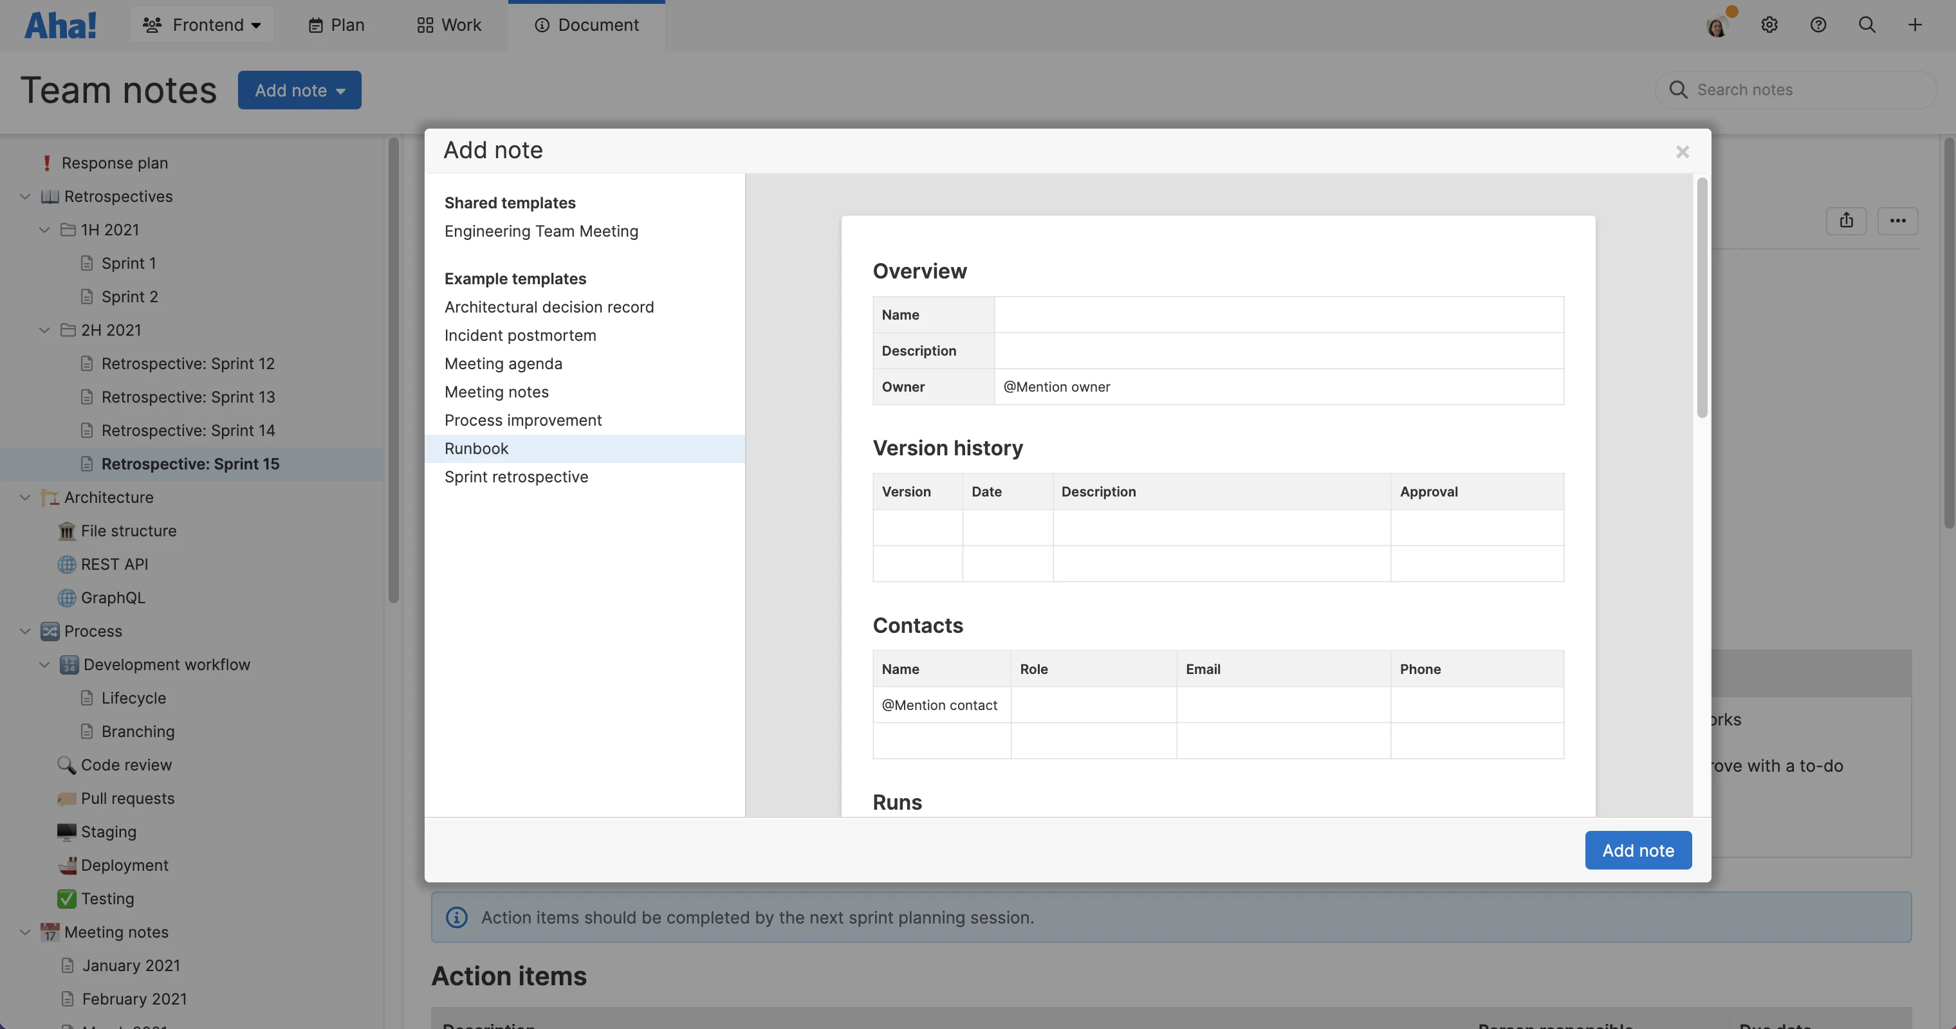Click the plus icon in header

pos(1915,25)
